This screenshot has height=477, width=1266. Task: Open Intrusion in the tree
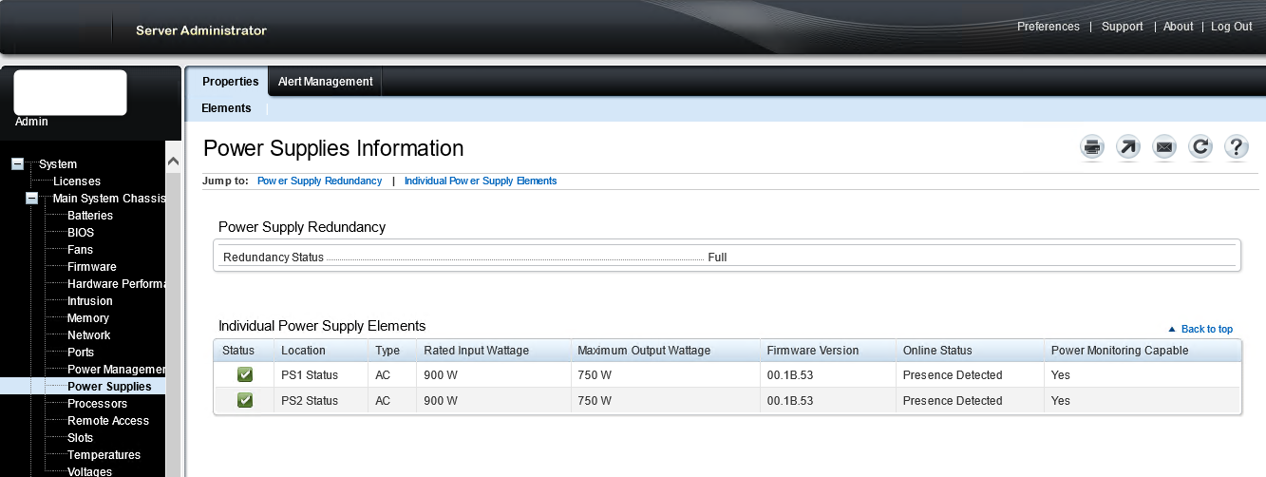(90, 301)
